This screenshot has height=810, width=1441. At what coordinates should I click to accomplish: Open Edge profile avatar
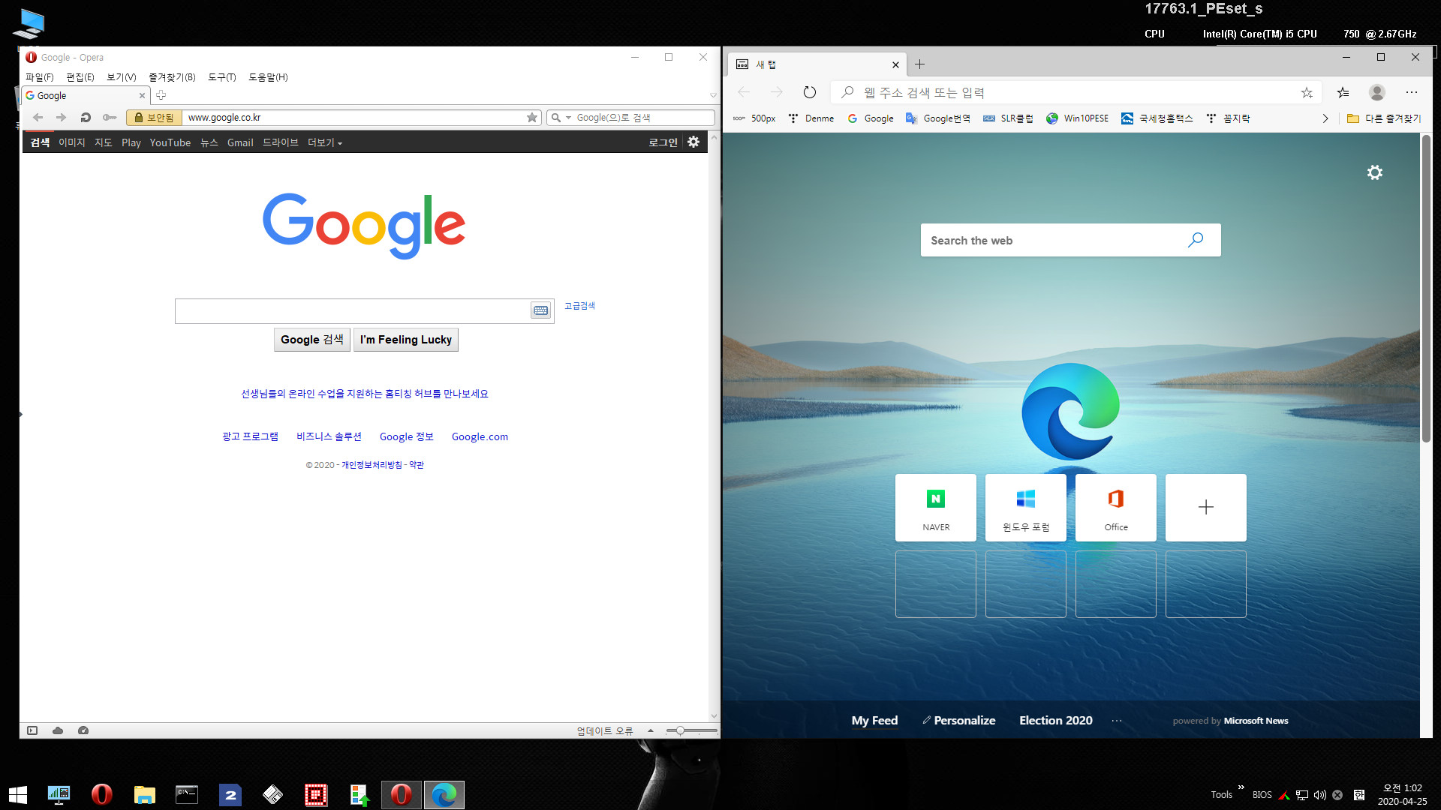[x=1376, y=92]
